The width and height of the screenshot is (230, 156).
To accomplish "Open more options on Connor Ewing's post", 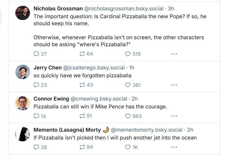I will 174,116.
